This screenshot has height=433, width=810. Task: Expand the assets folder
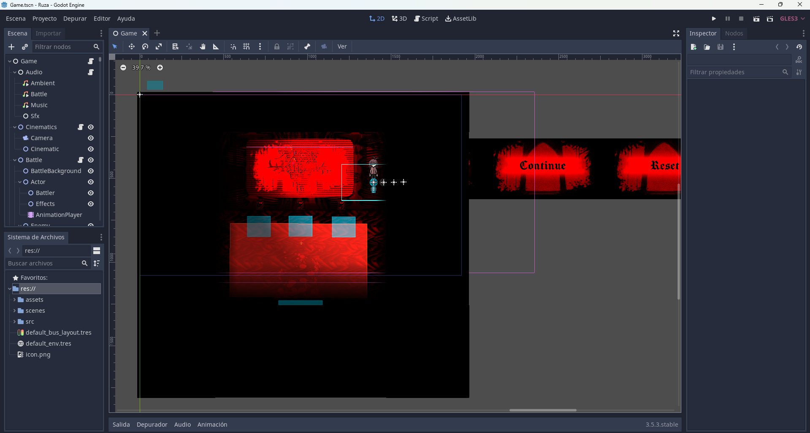tap(14, 300)
